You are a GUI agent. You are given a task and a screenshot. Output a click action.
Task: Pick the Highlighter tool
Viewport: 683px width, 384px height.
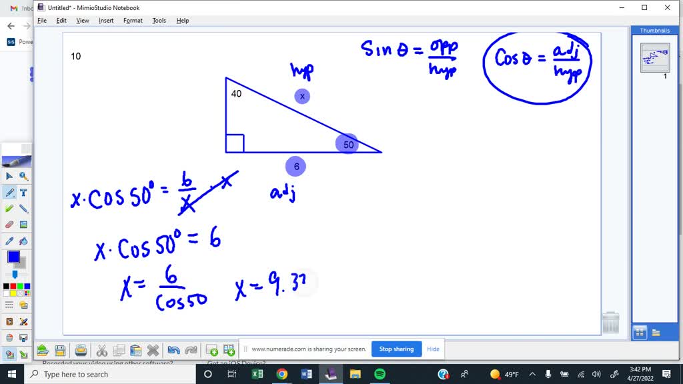point(8,209)
